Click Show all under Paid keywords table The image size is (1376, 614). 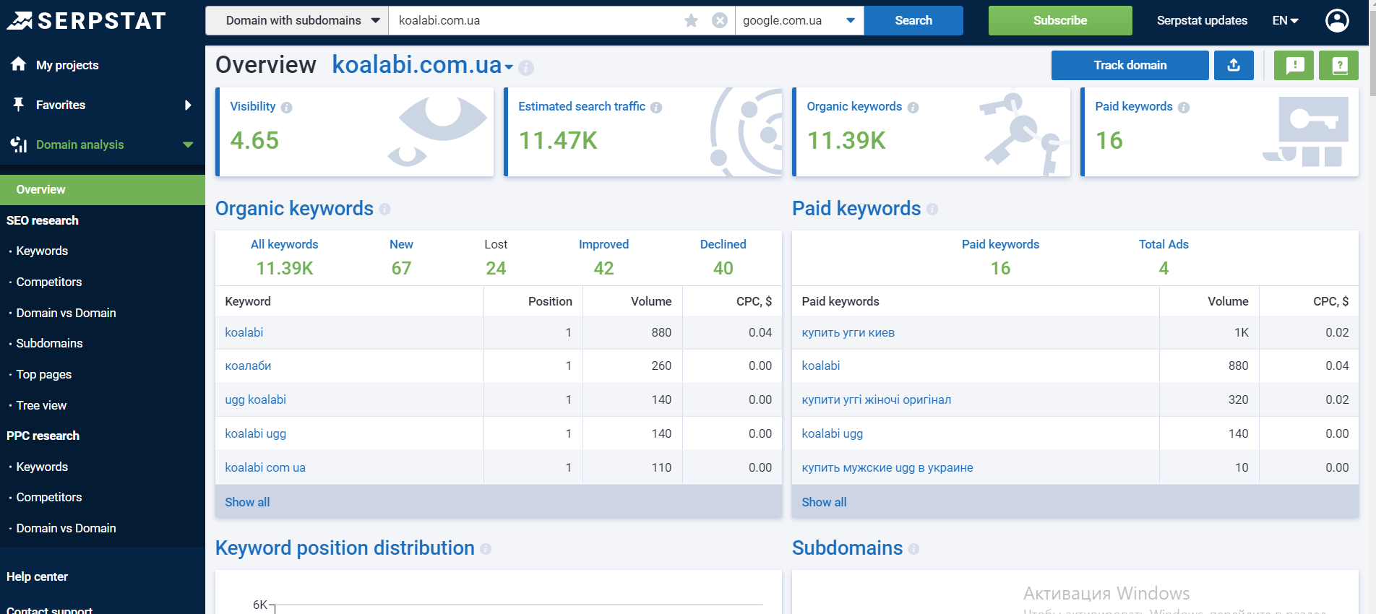click(x=824, y=502)
